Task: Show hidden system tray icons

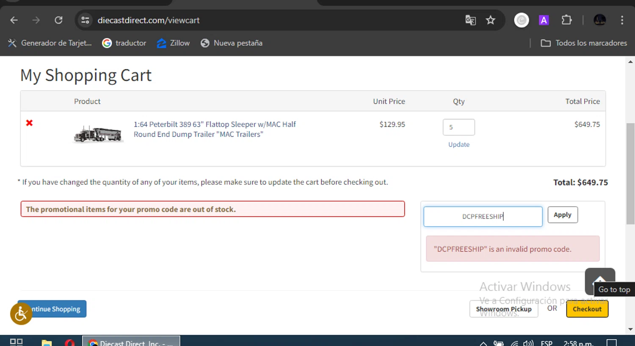Action: point(483,343)
